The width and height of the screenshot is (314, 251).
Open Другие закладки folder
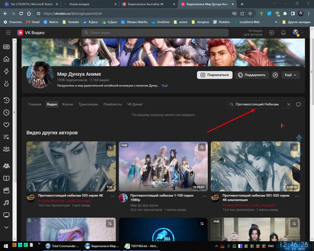[x=296, y=22]
